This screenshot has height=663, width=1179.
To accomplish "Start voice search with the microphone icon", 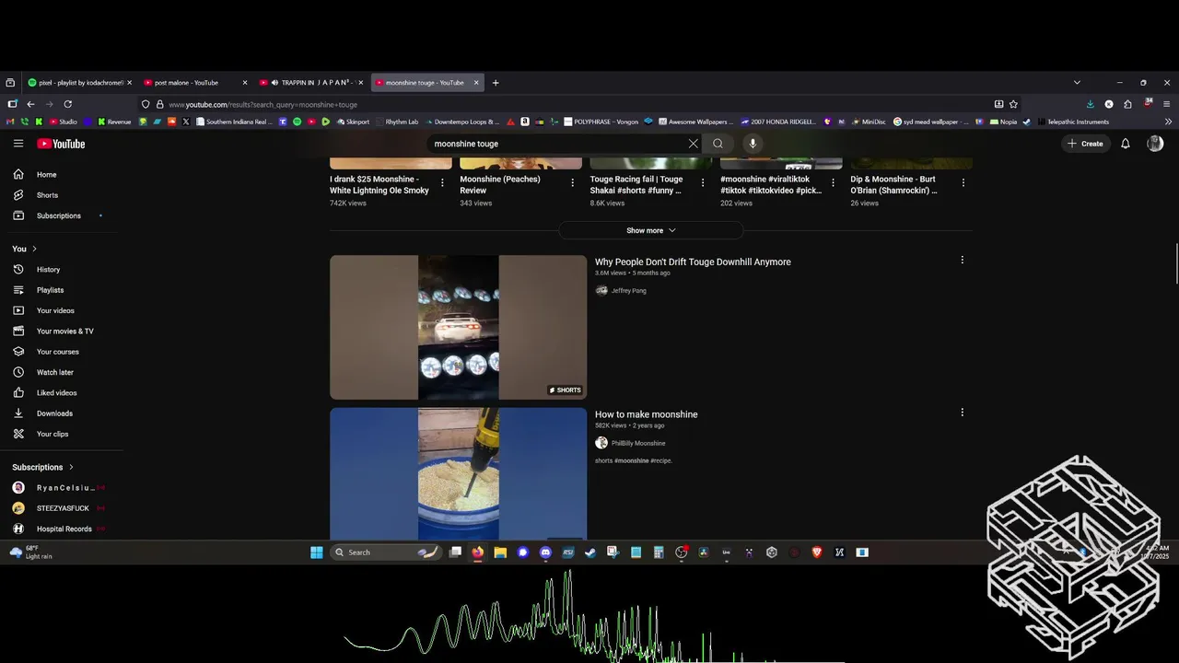I will (x=753, y=144).
